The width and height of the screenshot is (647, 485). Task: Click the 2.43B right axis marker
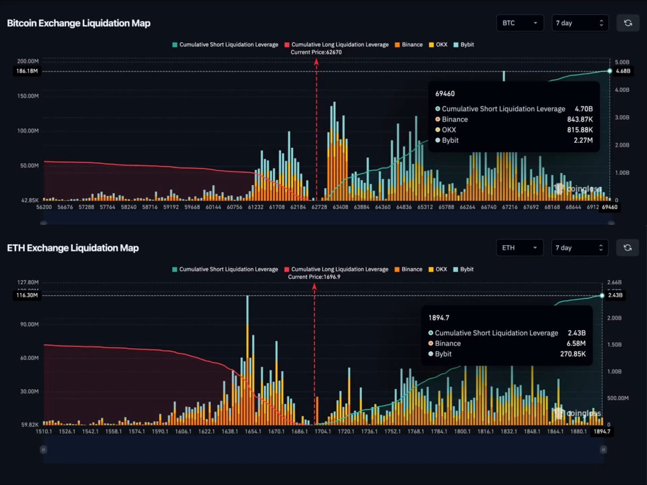[x=615, y=295]
